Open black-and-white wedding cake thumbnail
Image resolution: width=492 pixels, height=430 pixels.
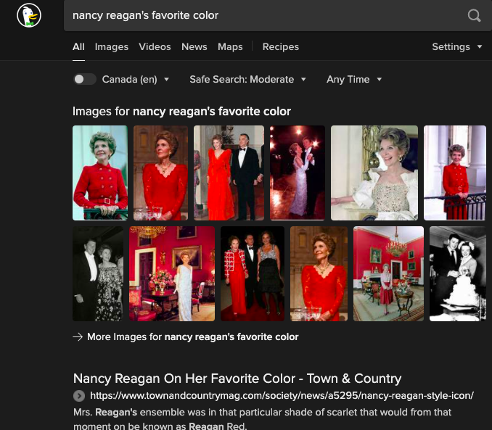tap(458, 274)
